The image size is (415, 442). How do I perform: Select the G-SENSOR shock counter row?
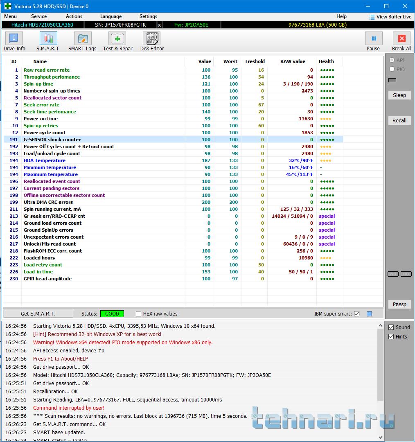click(52, 140)
